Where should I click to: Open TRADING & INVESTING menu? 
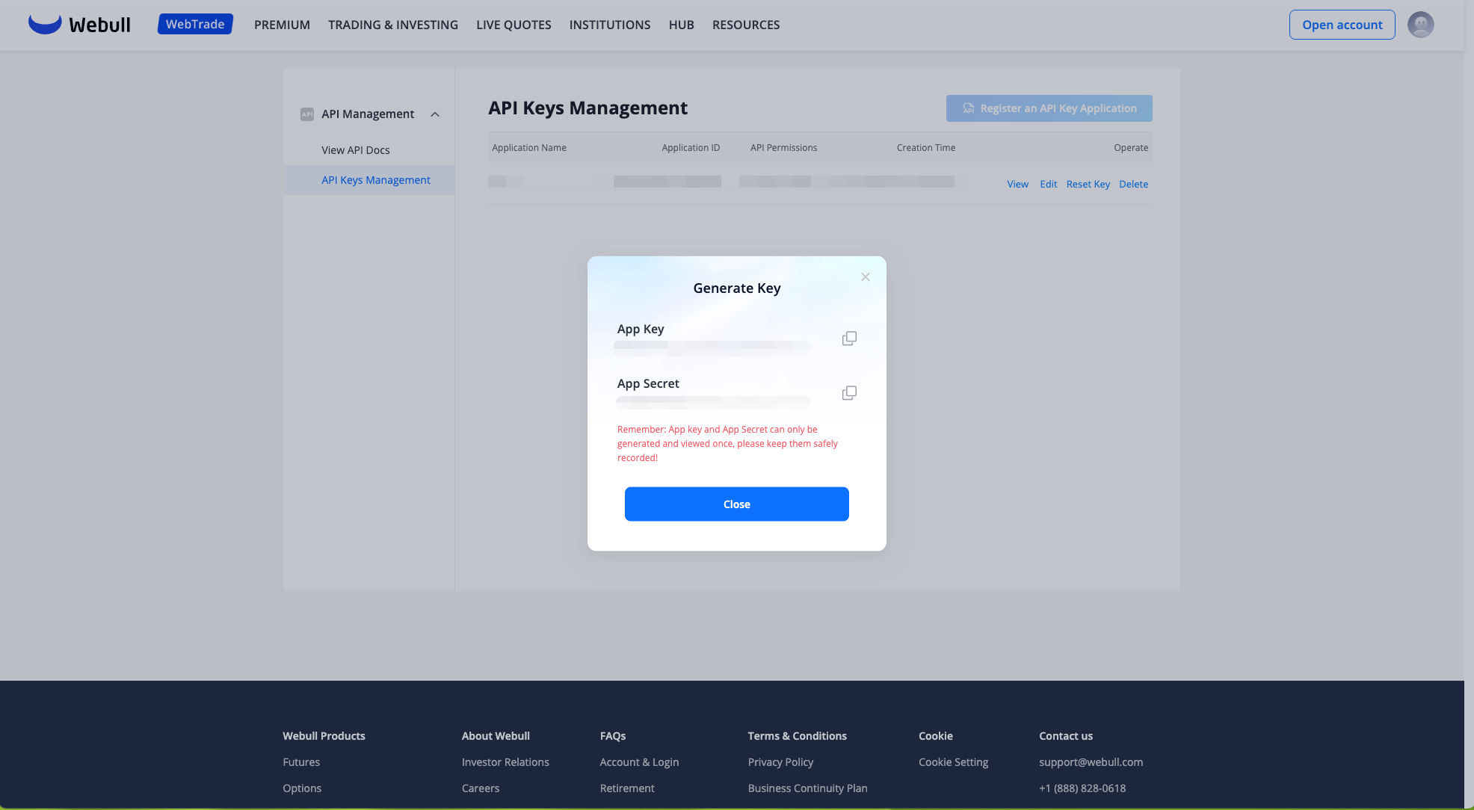392,25
